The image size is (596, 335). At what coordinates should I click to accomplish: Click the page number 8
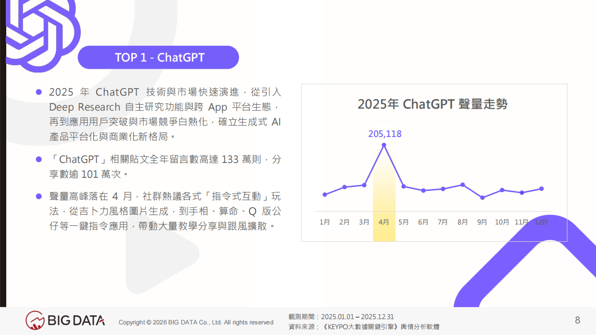[x=578, y=320]
